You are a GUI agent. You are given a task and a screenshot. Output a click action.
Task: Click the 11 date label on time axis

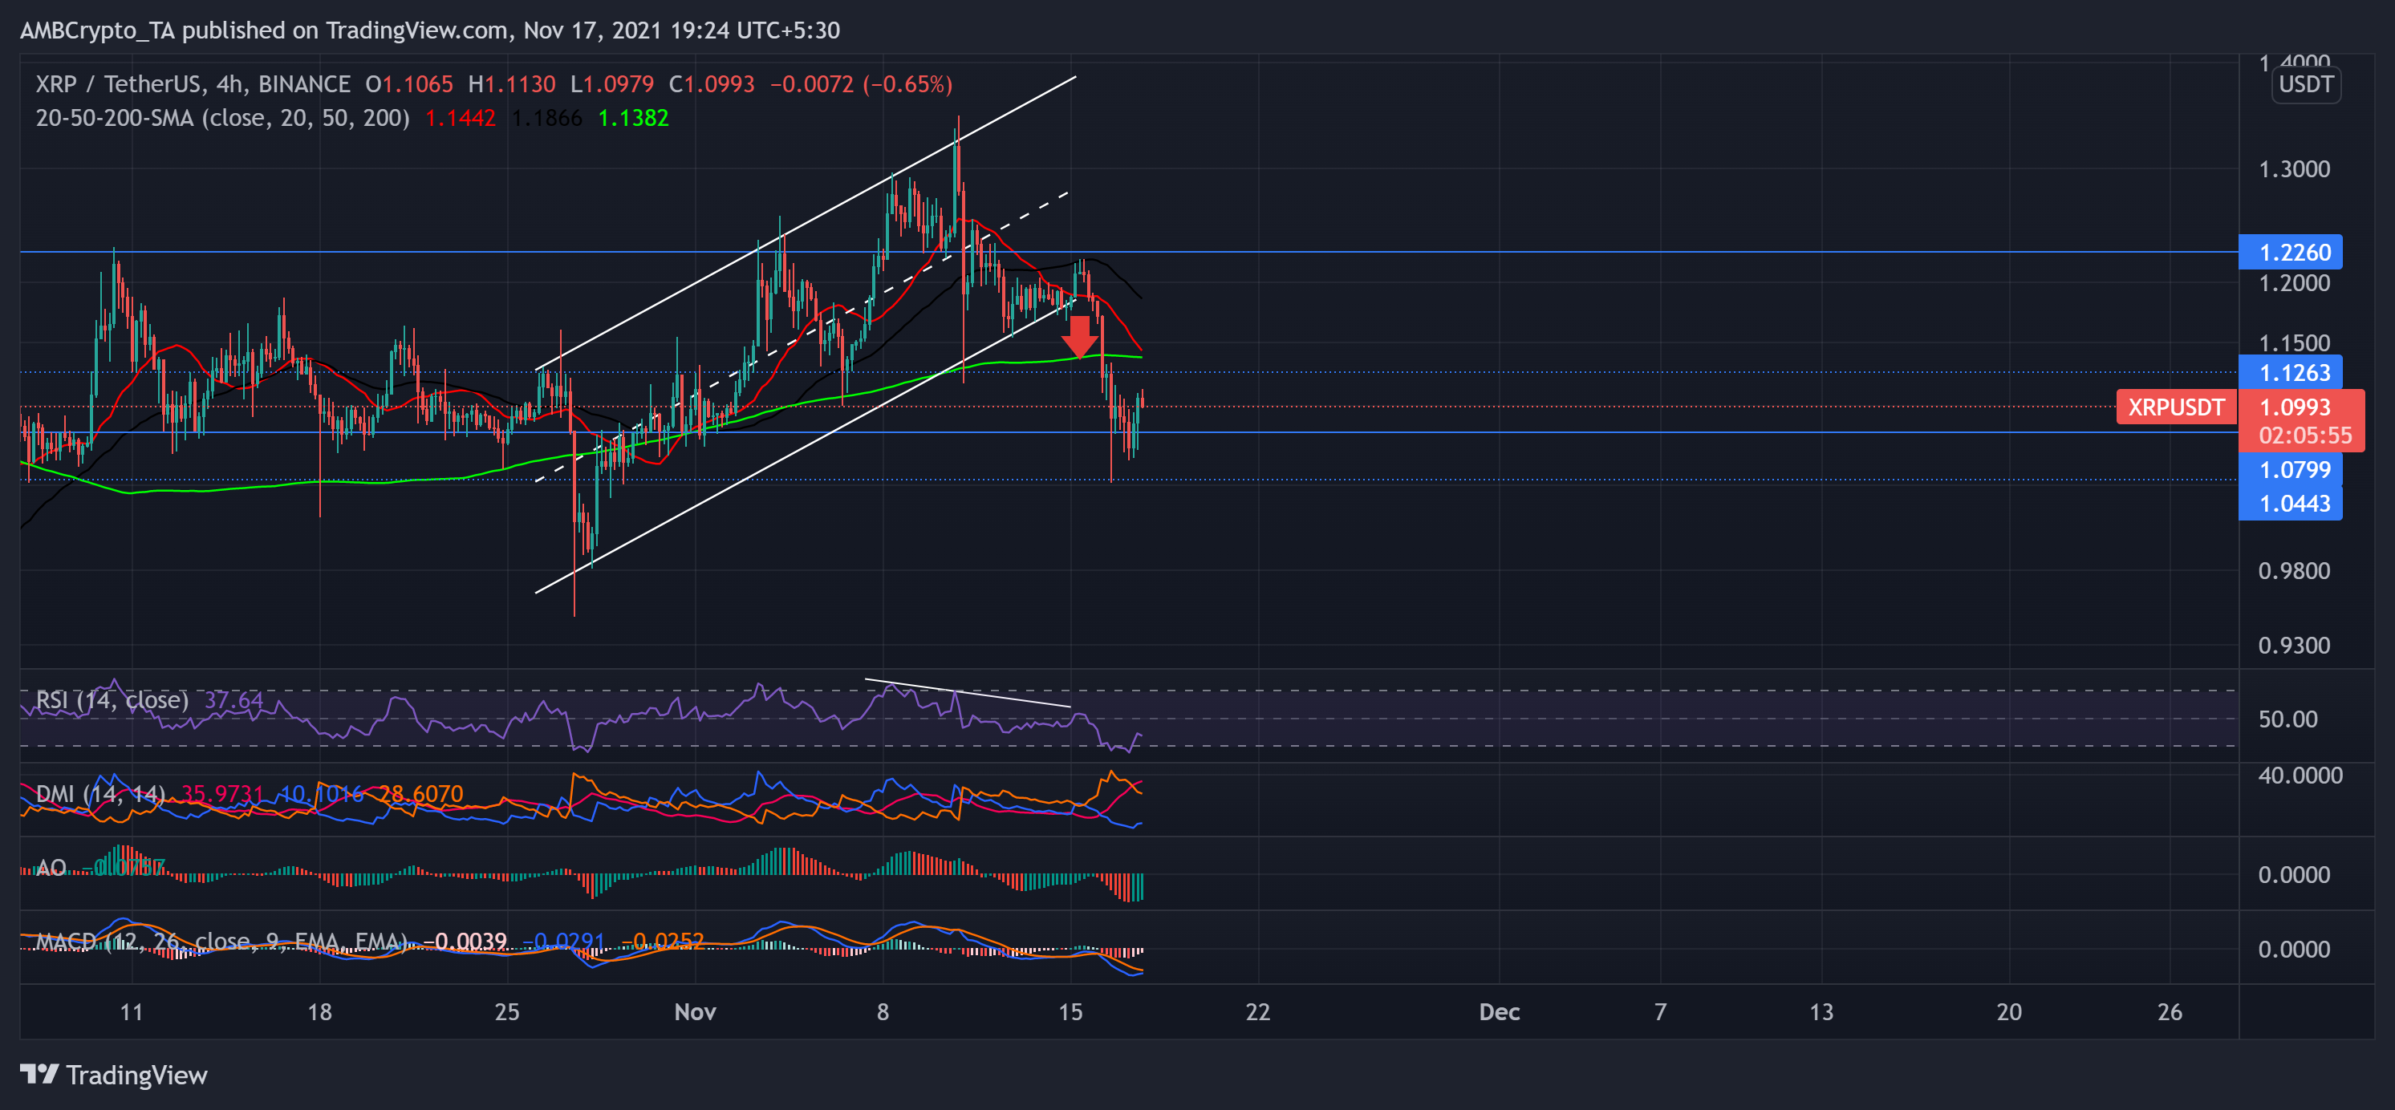pos(131,1011)
